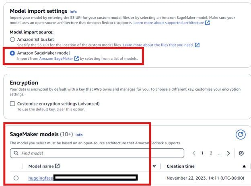Go to previous page of models
251x186 pixels.
[x=193, y=153]
